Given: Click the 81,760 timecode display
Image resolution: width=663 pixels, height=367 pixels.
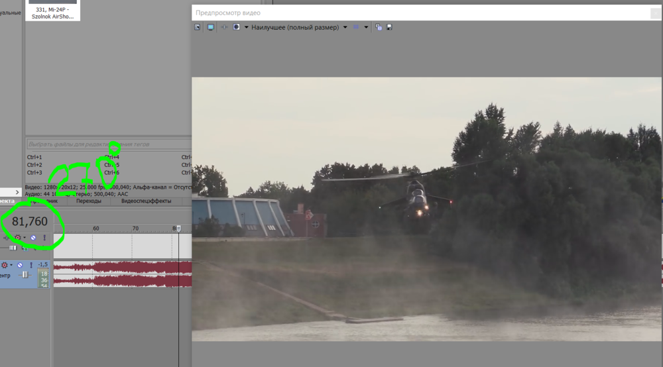Looking at the screenshot, I should coord(30,221).
